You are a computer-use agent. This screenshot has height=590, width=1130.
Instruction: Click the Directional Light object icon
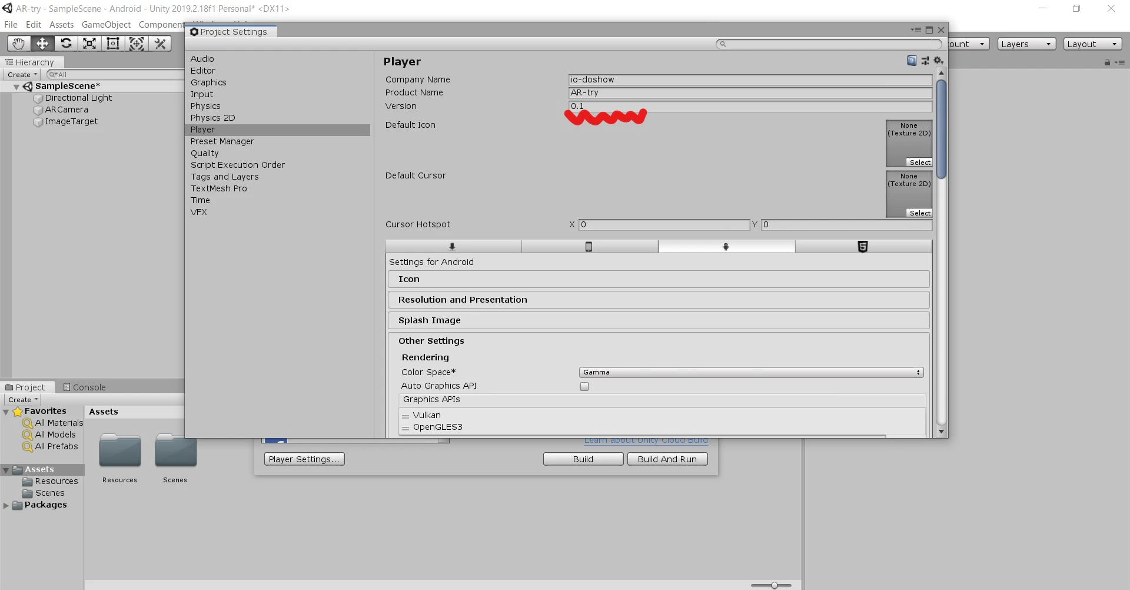tap(38, 98)
